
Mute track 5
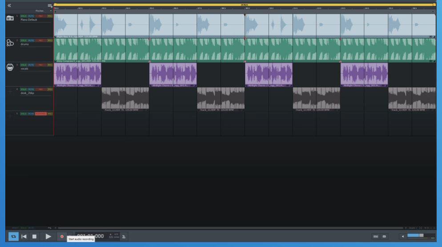pyautogui.click(x=31, y=114)
